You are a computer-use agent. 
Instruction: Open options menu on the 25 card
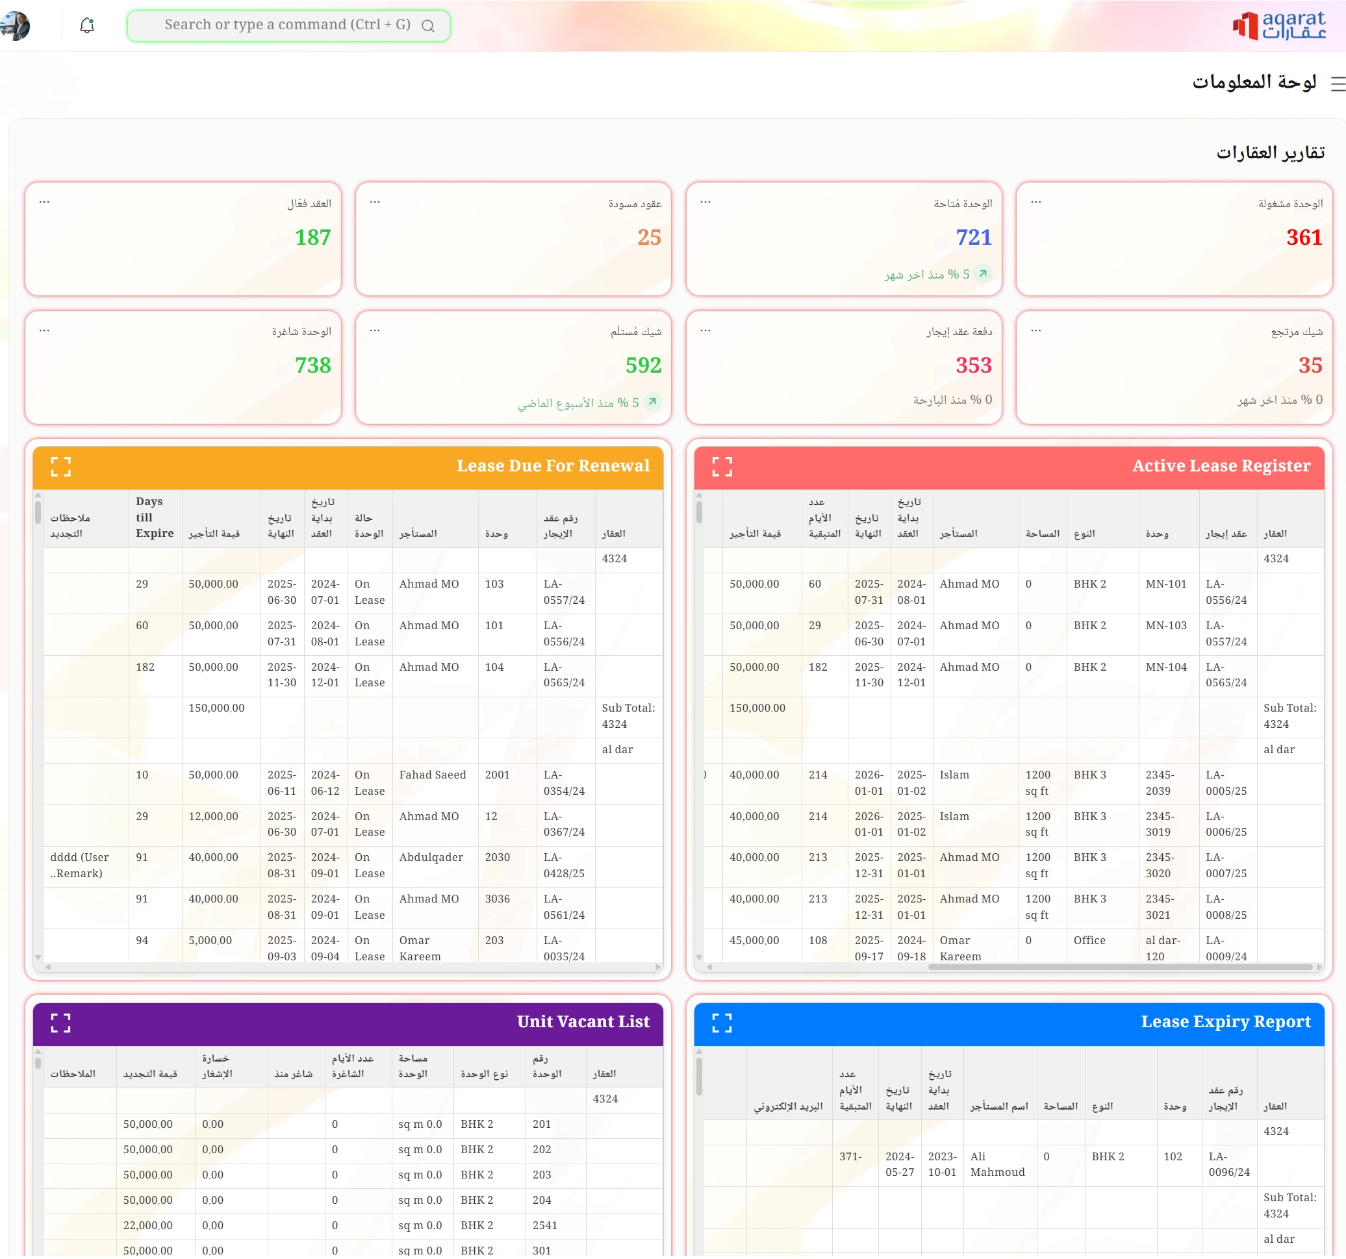tap(375, 203)
